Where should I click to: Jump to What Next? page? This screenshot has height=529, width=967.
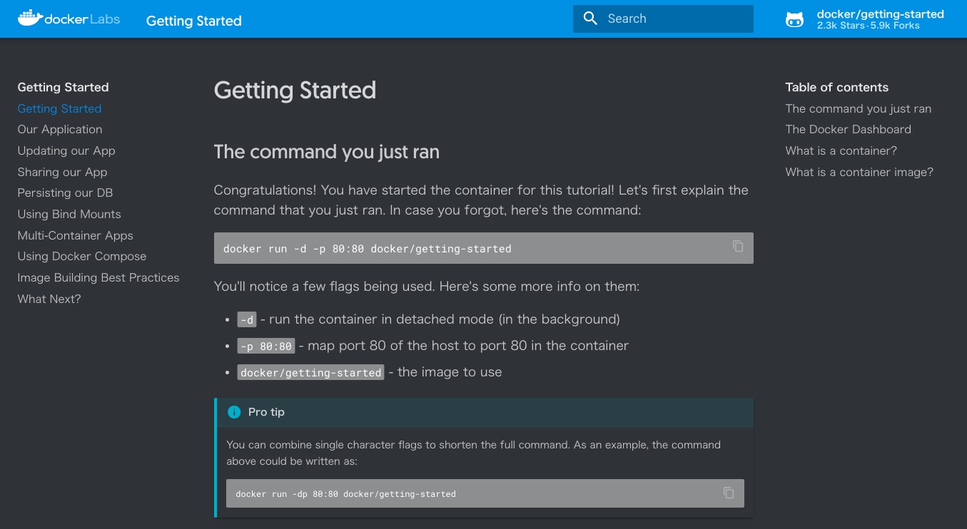coord(49,299)
